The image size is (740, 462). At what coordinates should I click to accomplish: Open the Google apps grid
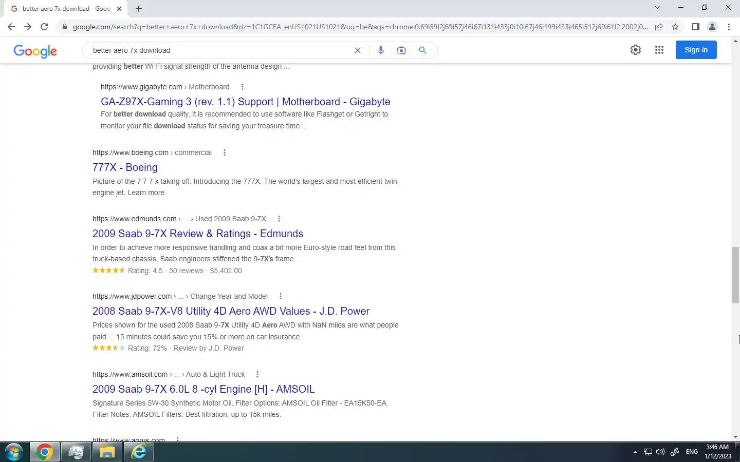point(659,50)
